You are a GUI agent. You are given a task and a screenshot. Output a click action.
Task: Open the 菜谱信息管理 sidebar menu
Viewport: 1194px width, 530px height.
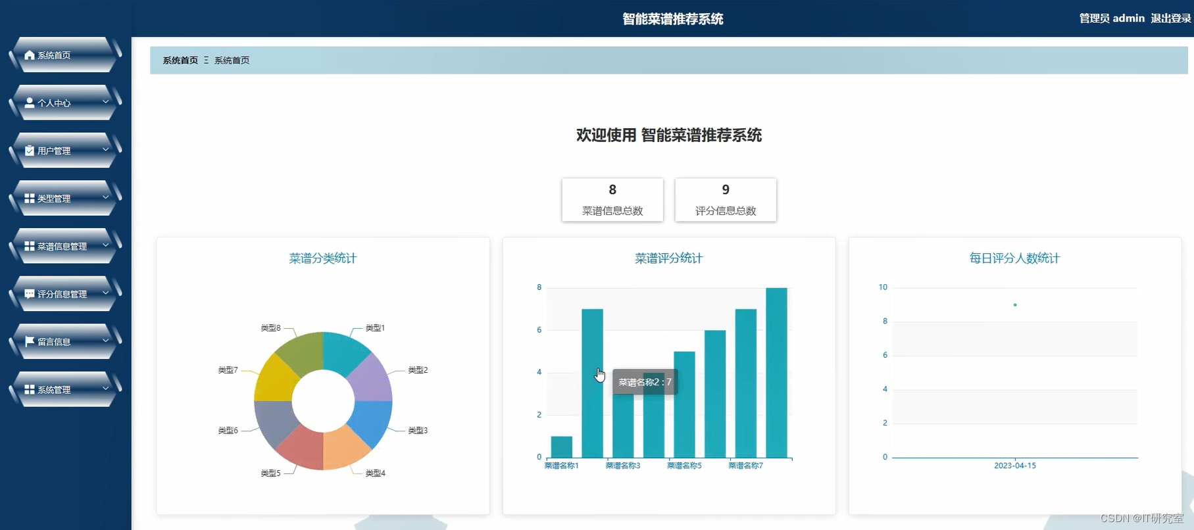[x=66, y=246]
